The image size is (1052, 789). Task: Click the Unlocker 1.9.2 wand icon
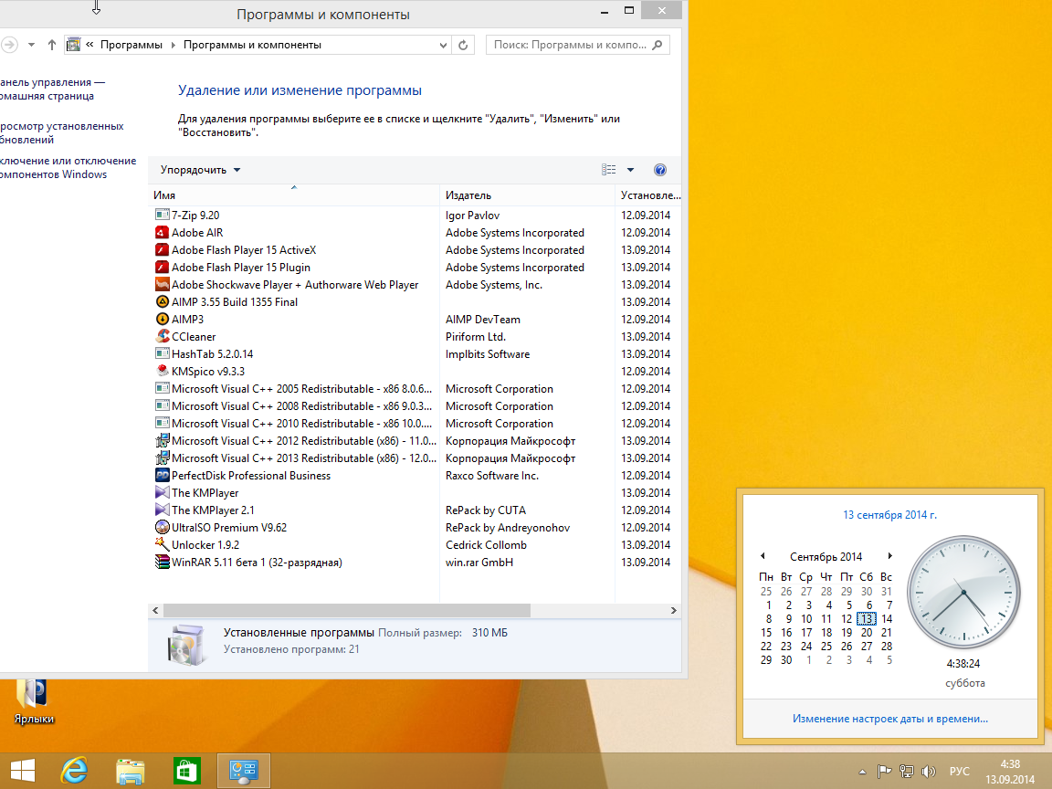click(x=162, y=545)
